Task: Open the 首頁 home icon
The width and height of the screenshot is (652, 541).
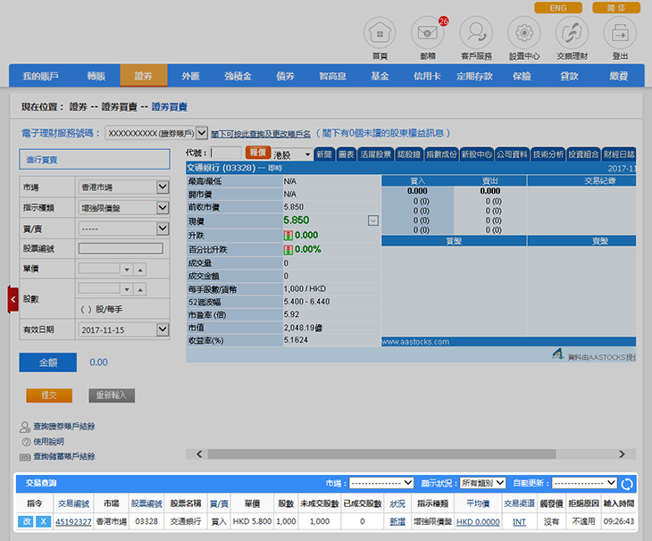Action: tap(380, 33)
